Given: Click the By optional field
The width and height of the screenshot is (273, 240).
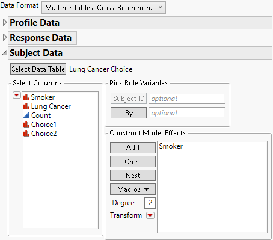Looking at the screenshot, I should [x=187, y=113].
